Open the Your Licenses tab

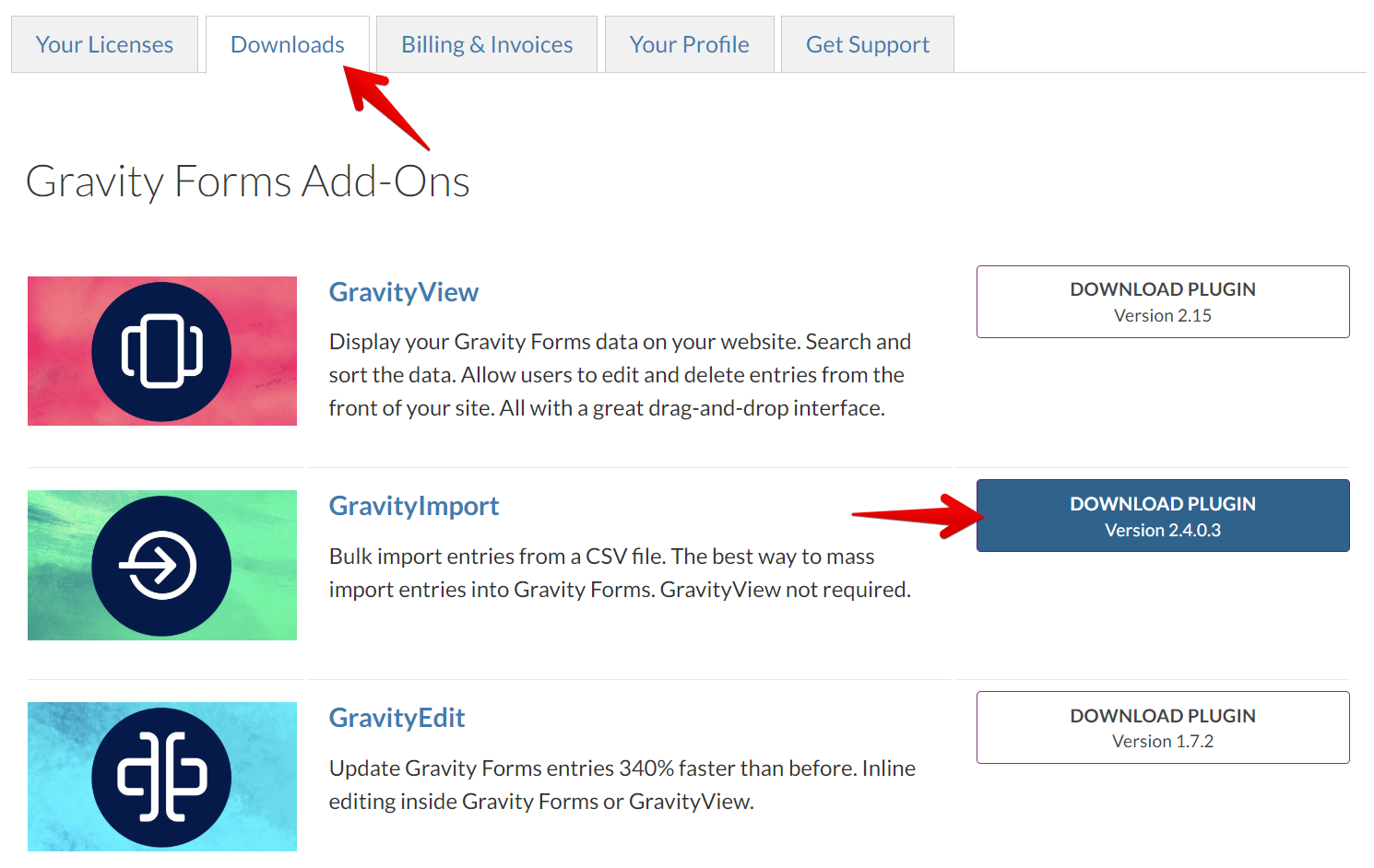click(104, 44)
